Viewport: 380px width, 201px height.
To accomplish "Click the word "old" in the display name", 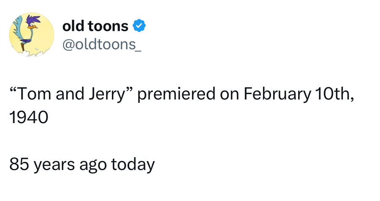I will click(x=72, y=26).
